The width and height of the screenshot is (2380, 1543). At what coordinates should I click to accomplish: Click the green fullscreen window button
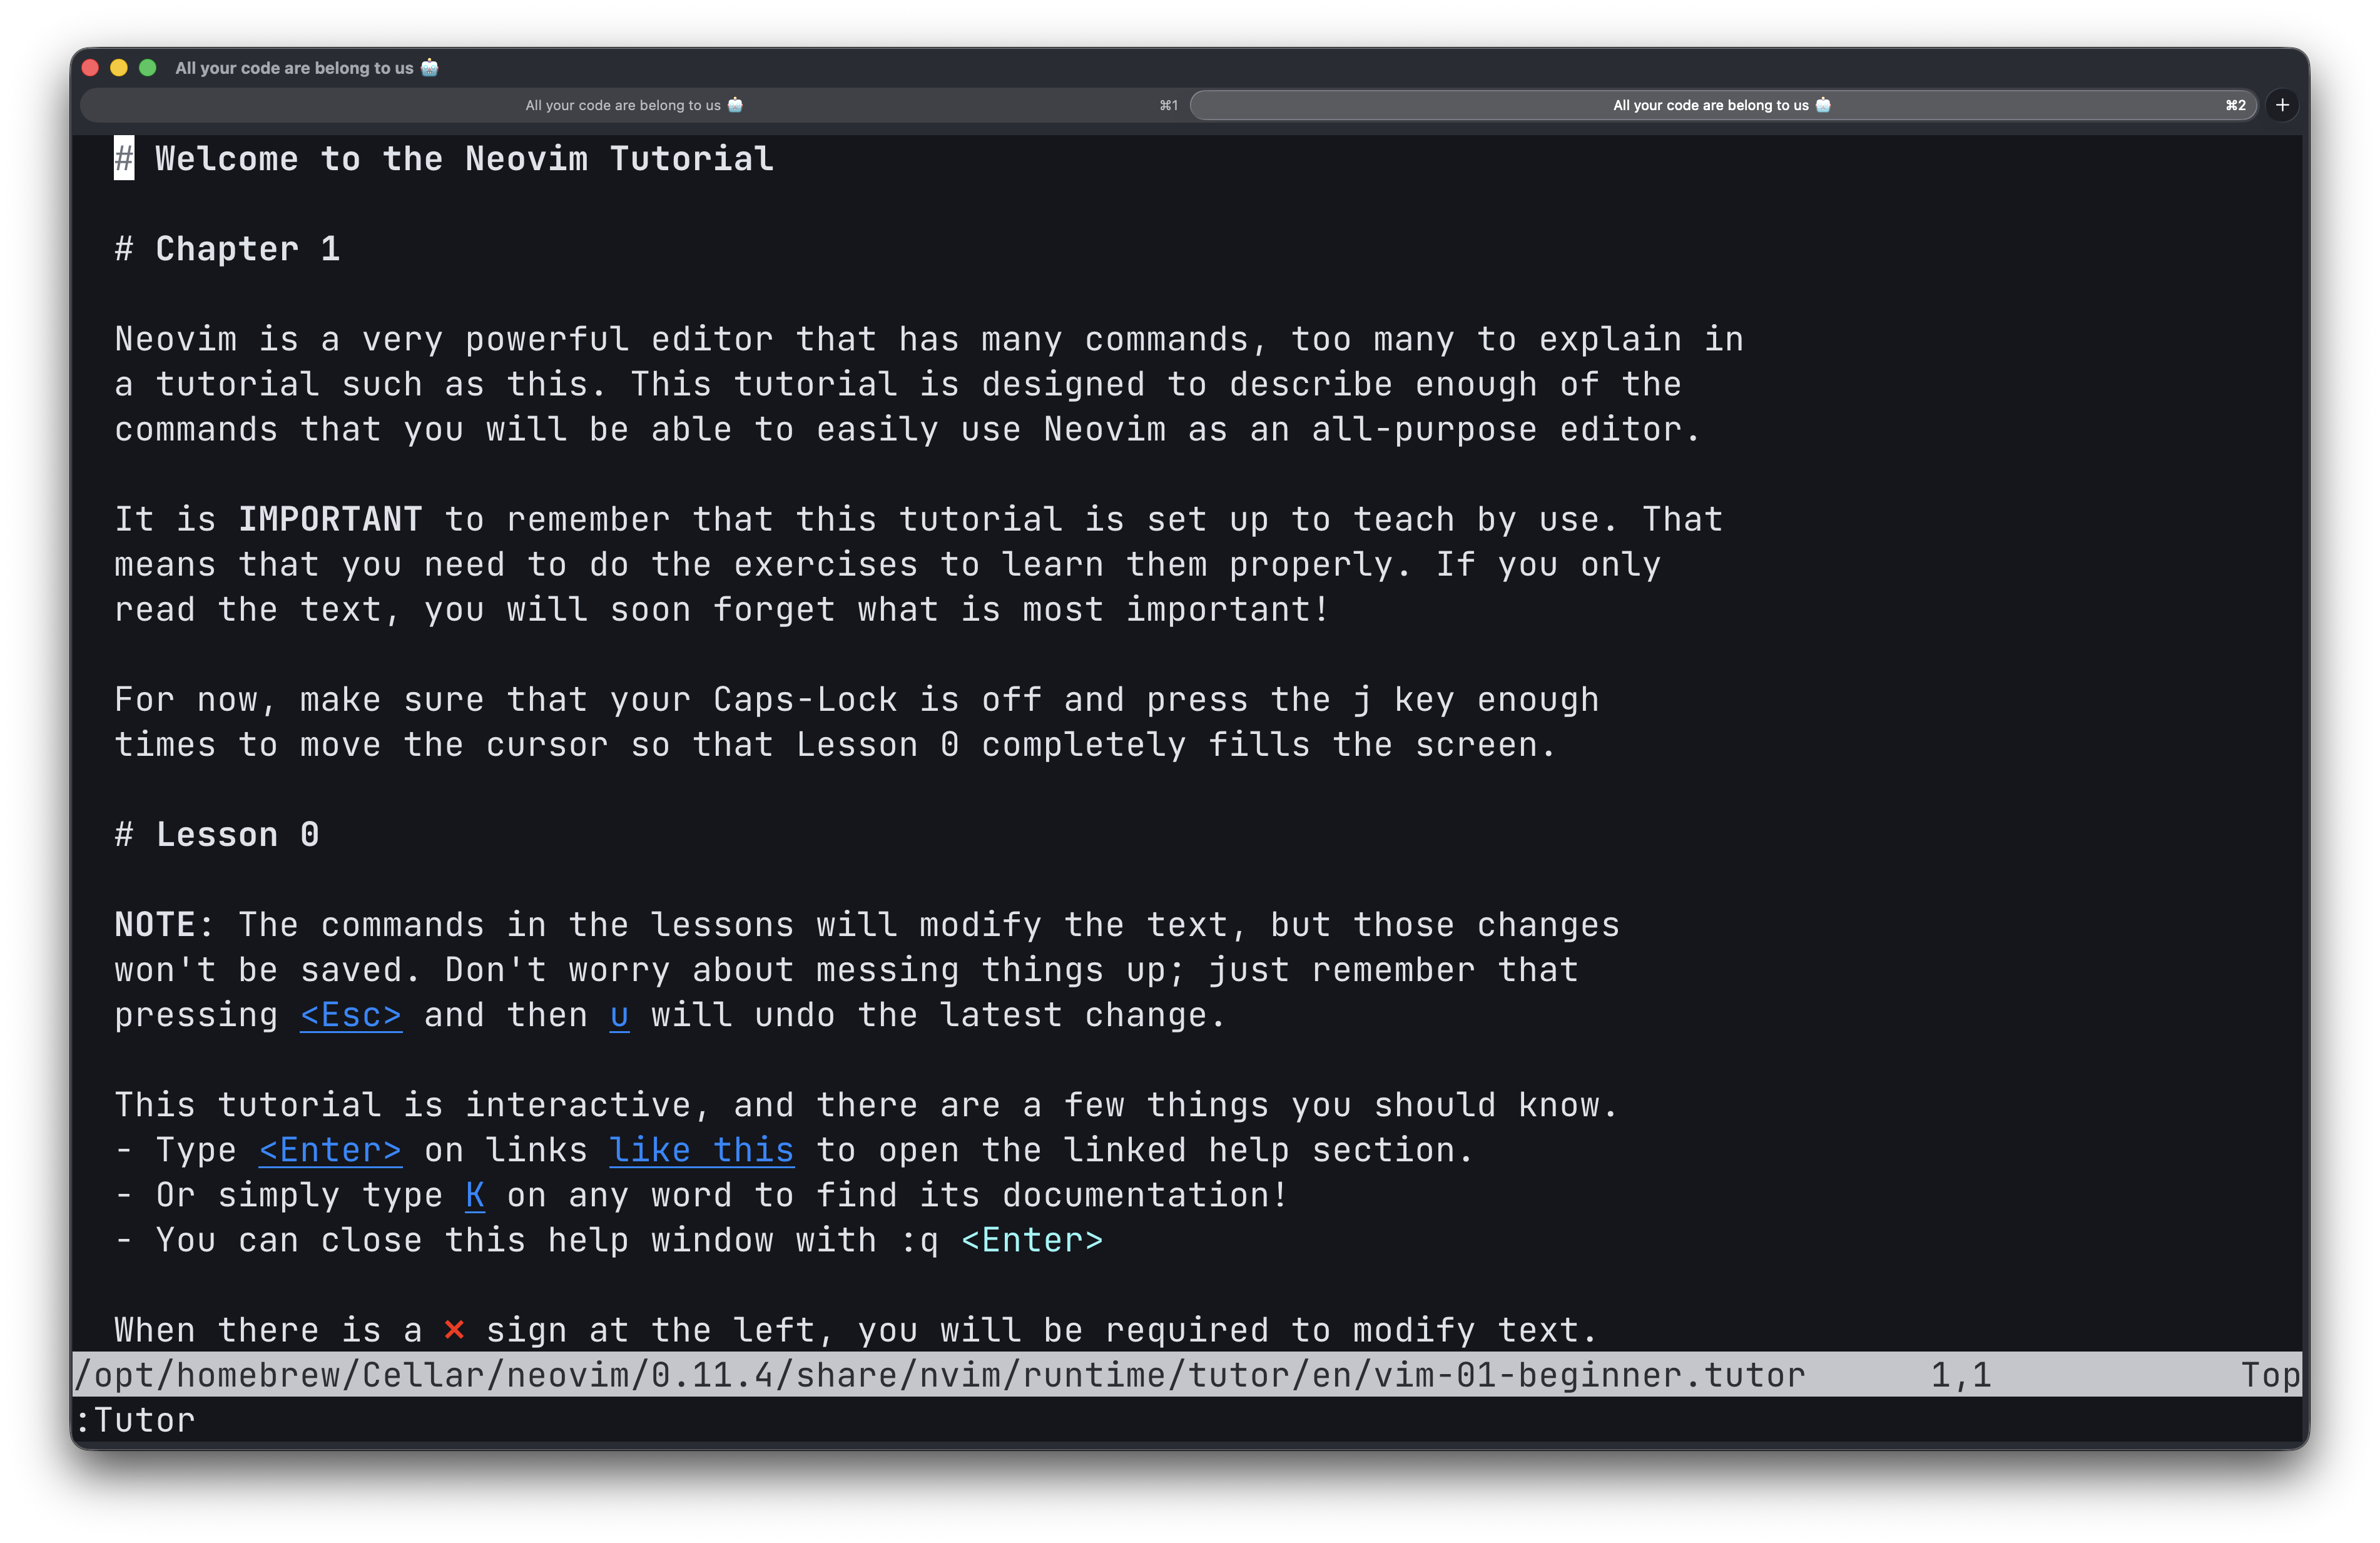[148, 68]
